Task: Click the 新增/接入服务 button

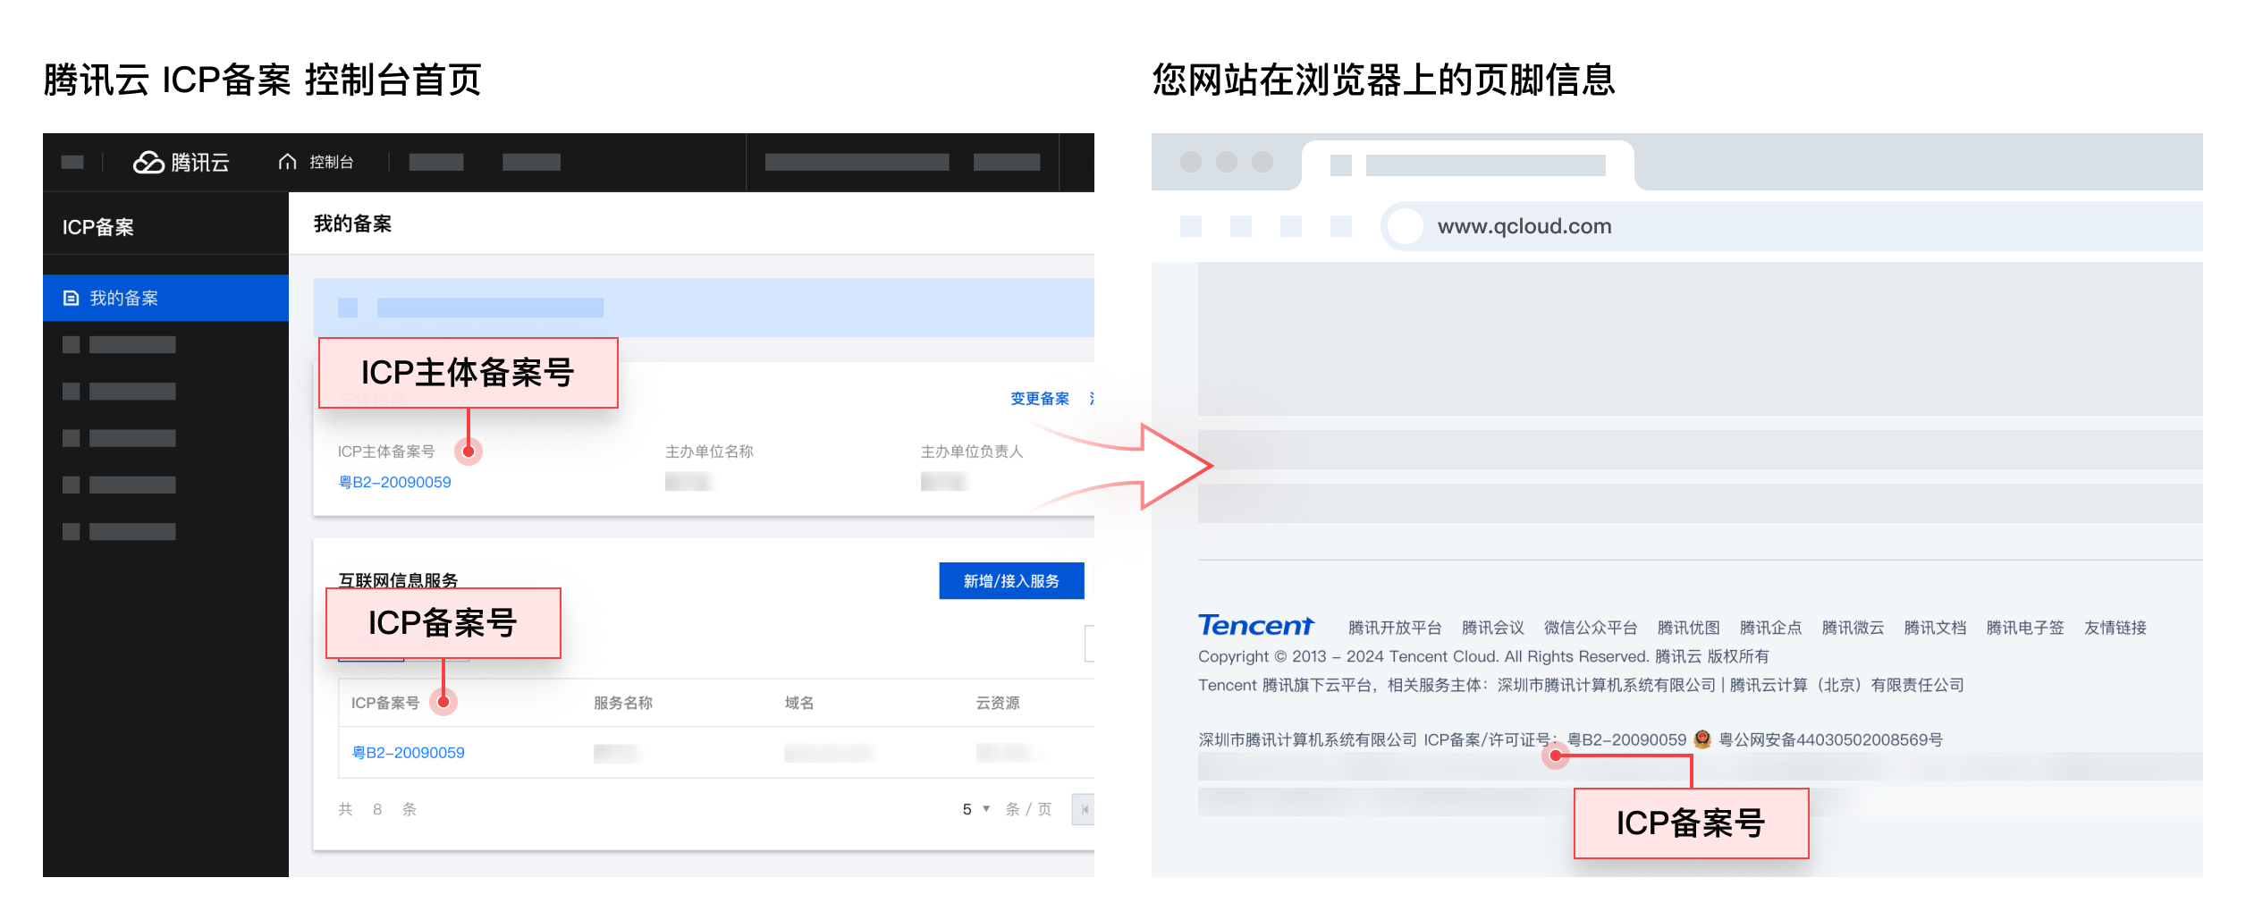Action: click(x=1011, y=581)
